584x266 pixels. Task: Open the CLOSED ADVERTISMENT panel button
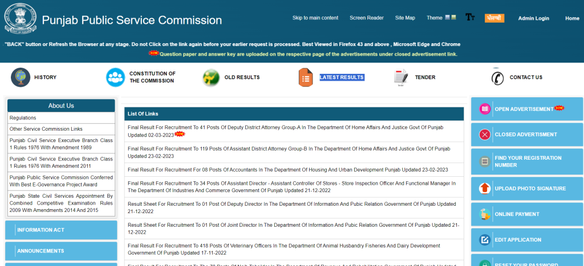[526, 134]
